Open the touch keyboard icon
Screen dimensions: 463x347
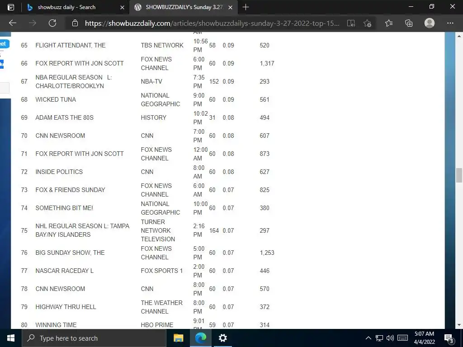pos(402,338)
